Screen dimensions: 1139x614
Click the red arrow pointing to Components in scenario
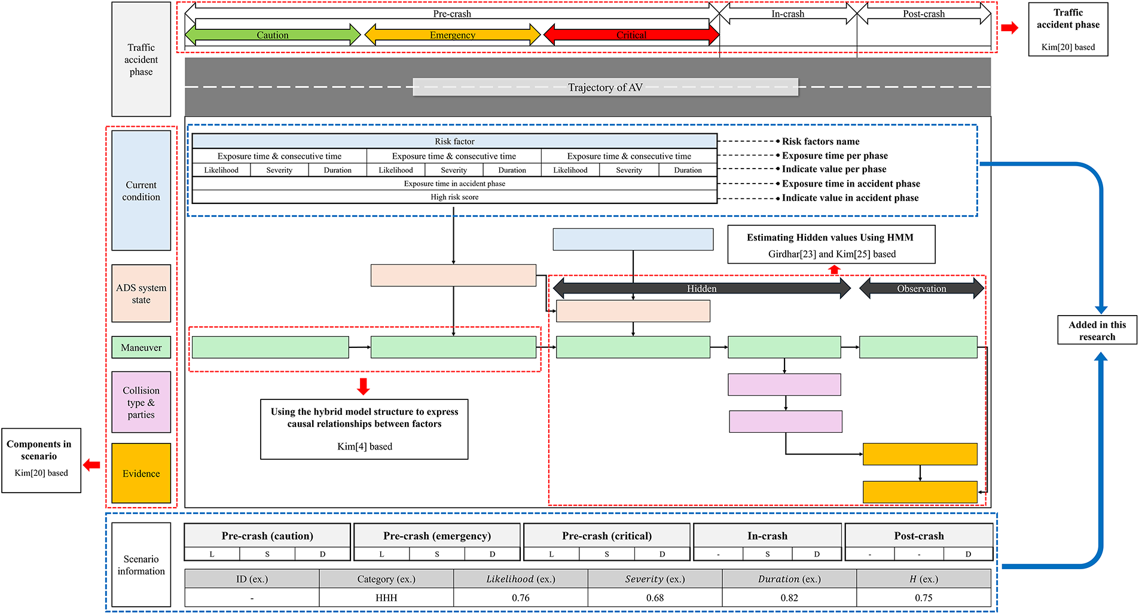[92, 465]
